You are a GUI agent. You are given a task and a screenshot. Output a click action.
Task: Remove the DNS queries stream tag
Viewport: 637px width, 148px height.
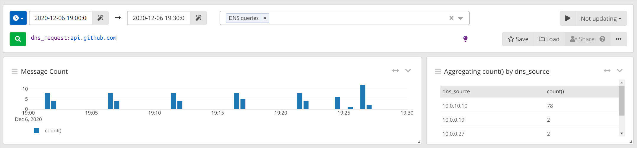tap(265, 18)
